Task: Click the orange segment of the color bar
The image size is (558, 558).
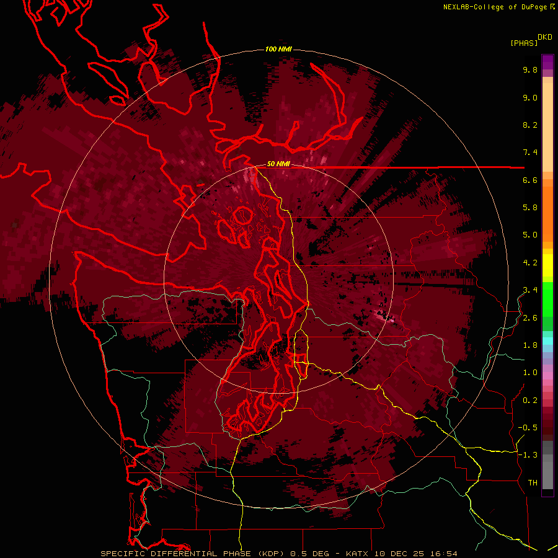Action: pyautogui.click(x=547, y=213)
